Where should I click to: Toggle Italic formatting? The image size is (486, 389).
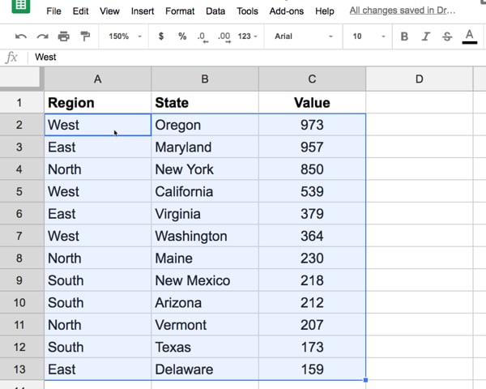click(x=426, y=36)
